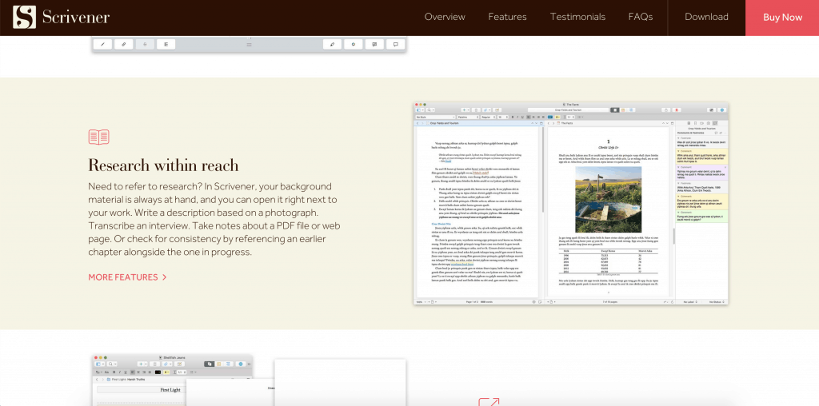The height and width of the screenshot is (406, 819).
Task: Click the split toggle in The Facts editor header
Action: point(672,123)
